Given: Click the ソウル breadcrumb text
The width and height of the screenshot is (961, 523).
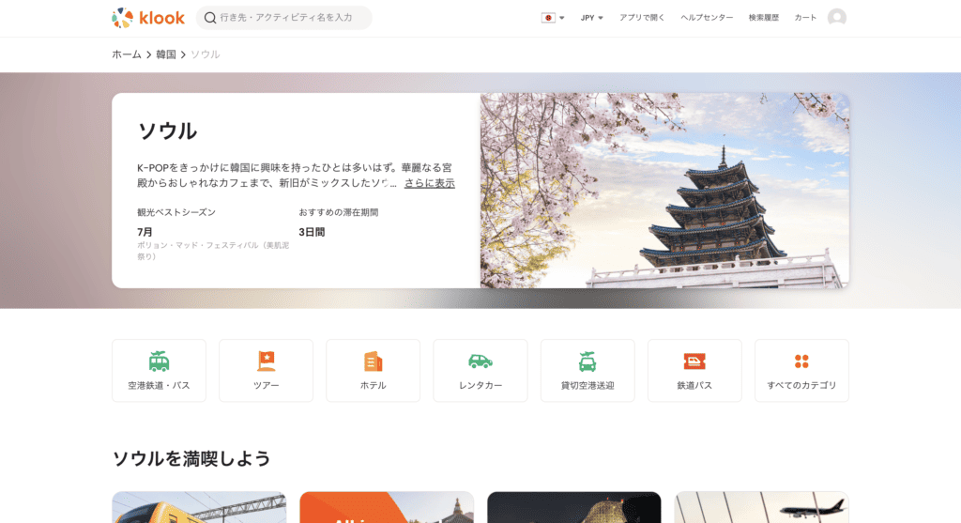Looking at the screenshot, I should tap(205, 54).
